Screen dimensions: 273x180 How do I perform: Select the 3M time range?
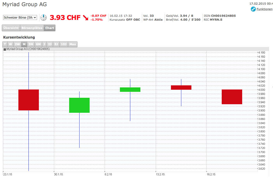click(31, 44)
